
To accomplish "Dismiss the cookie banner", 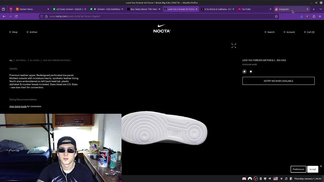I will pyautogui.click(x=321, y=166).
